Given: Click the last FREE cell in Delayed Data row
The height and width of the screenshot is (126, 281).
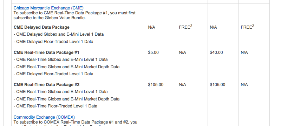Looking at the screenshot, I should tap(247, 27).
